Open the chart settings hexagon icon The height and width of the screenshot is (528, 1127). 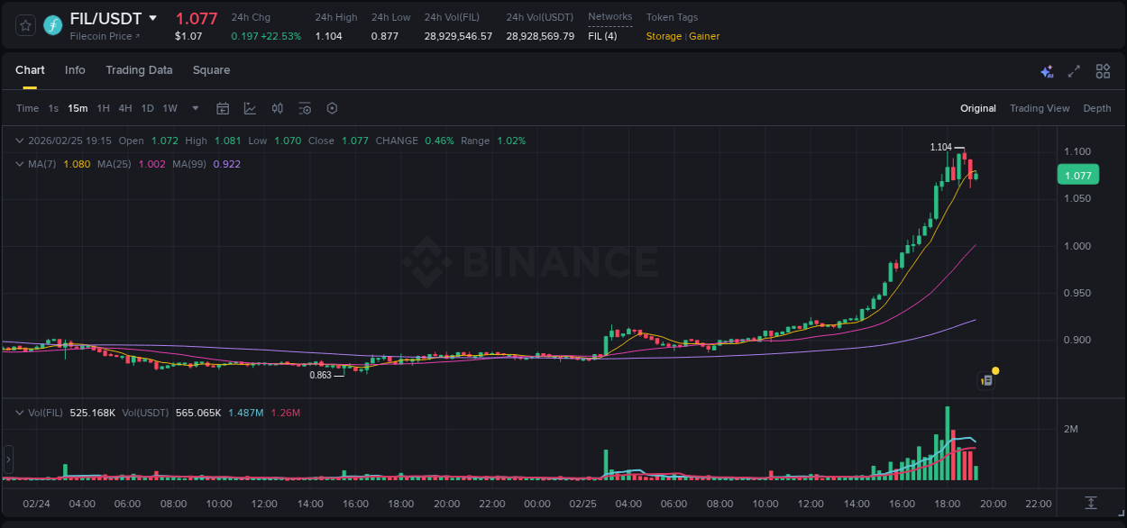pos(332,108)
